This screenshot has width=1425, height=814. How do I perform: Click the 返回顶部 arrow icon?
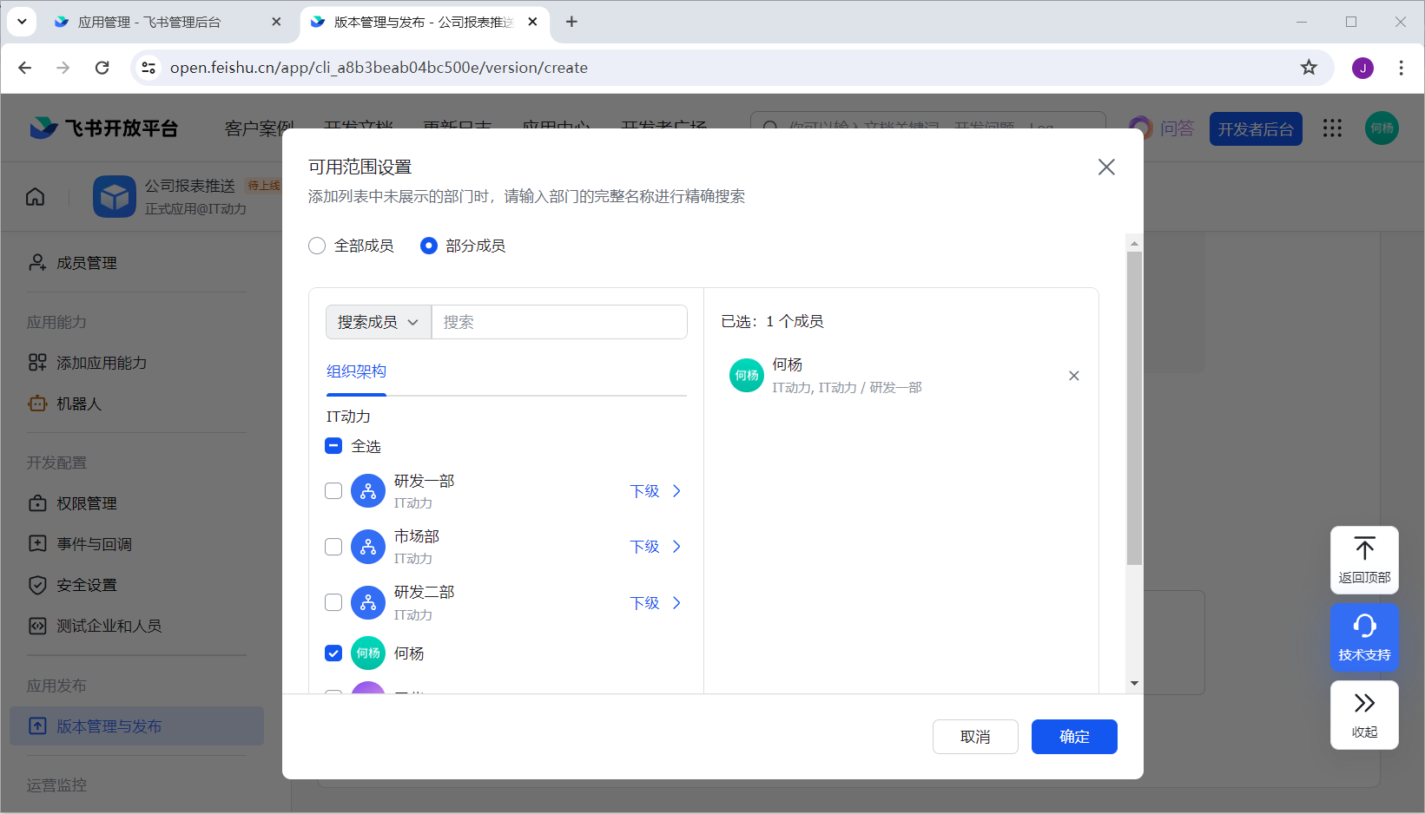1363,549
